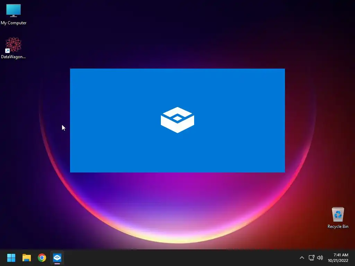Viewport: 355px width, 266px height.
Task: Open the volume speaker icon
Action: click(320, 258)
